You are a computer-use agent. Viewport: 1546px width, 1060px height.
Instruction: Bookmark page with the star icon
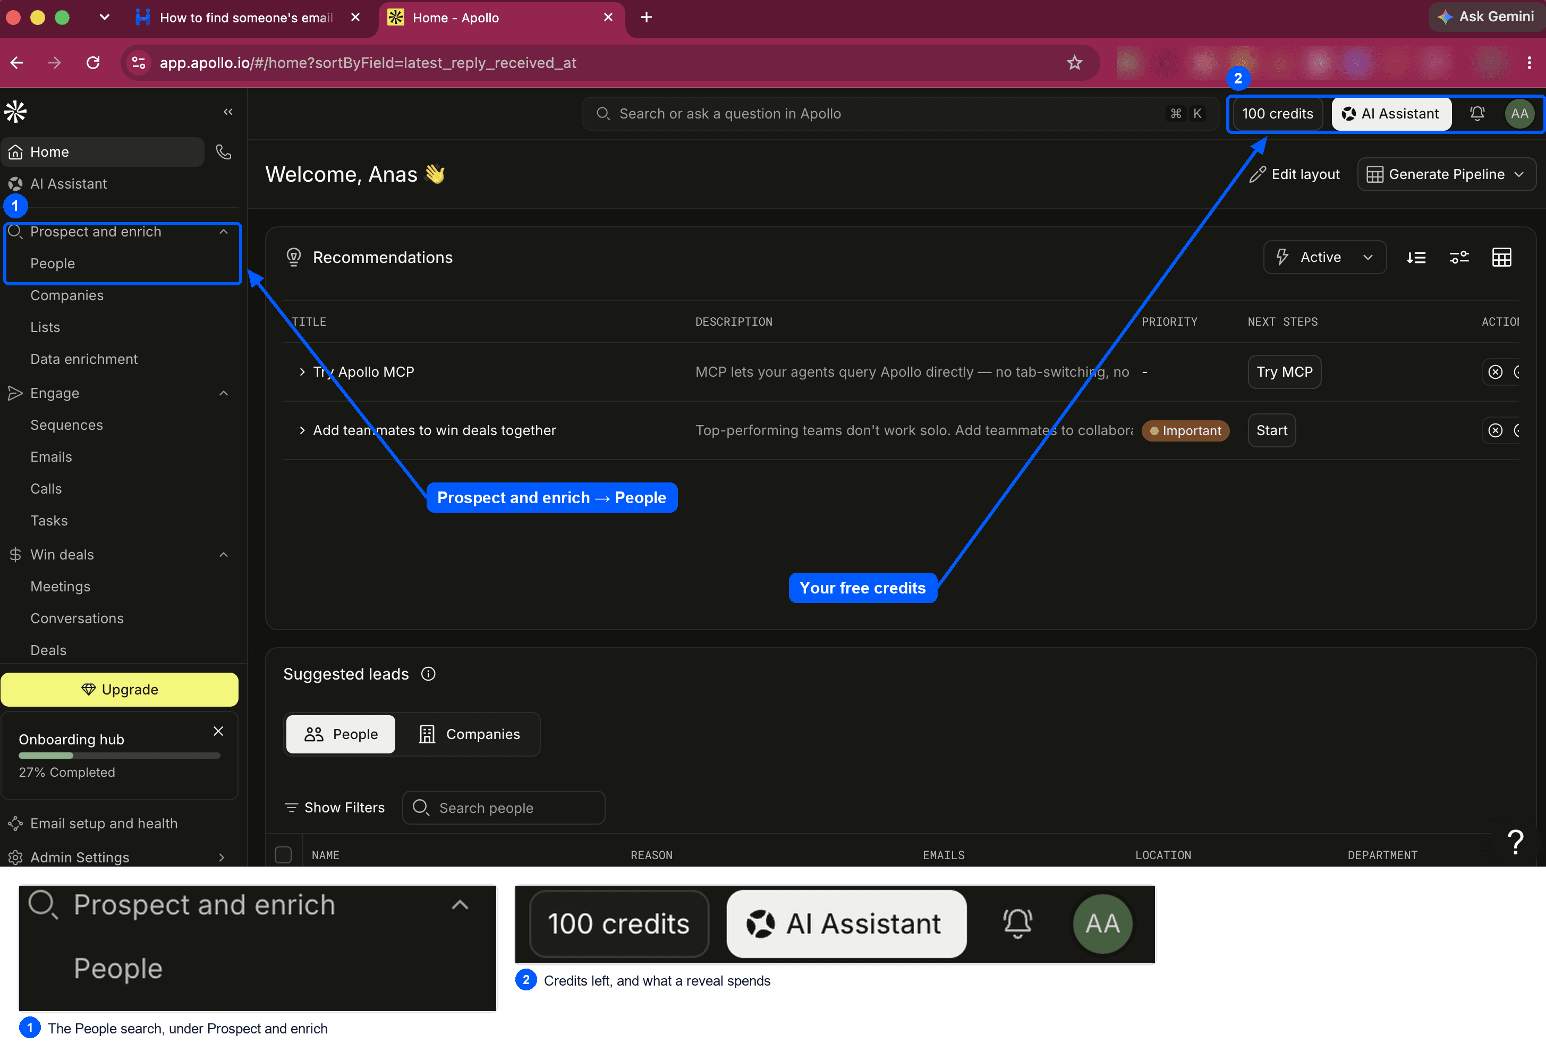pos(1074,63)
